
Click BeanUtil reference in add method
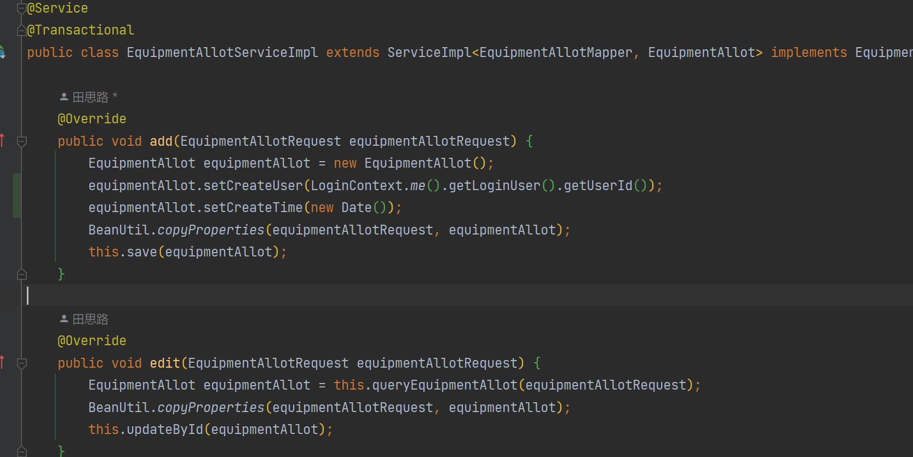(x=119, y=230)
